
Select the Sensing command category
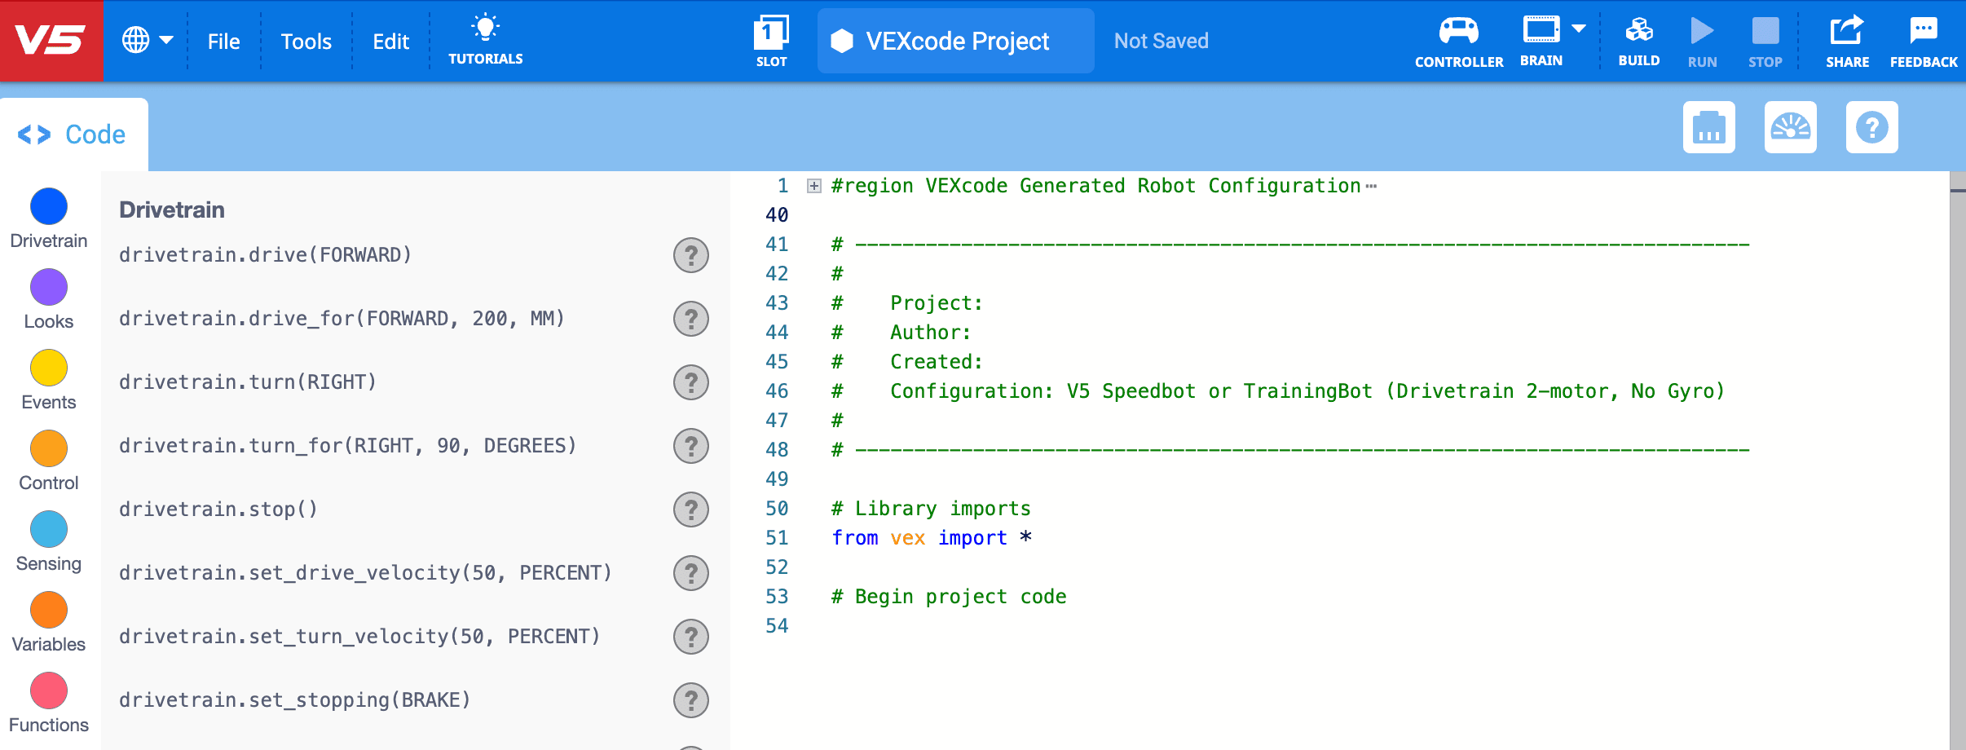click(47, 529)
